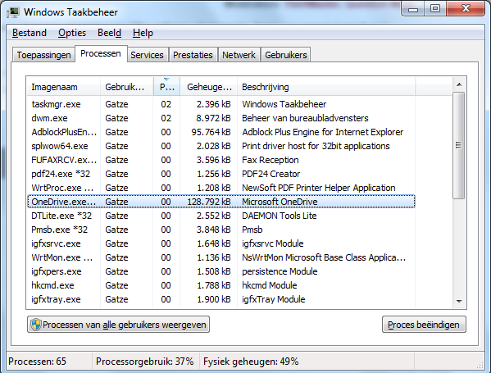This screenshot has width=491, height=373.
Task: Switch to the Toepassingen tab
Action: (x=43, y=55)
